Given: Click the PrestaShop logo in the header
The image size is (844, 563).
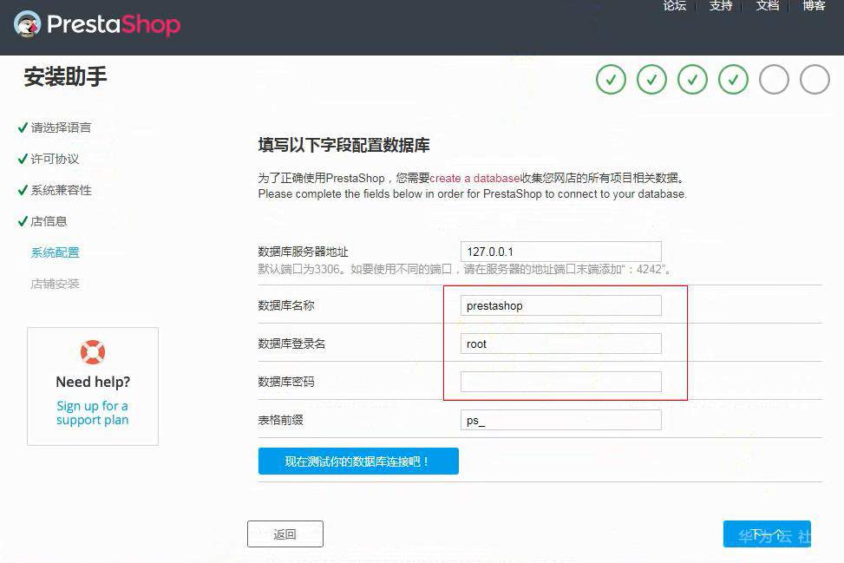Looking at the screenshot, I should (97, 24).
